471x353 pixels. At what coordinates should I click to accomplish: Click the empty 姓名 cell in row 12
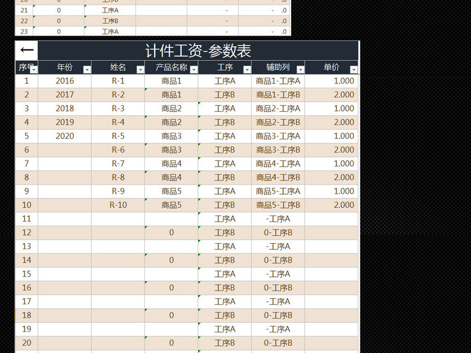coord(118,233)
